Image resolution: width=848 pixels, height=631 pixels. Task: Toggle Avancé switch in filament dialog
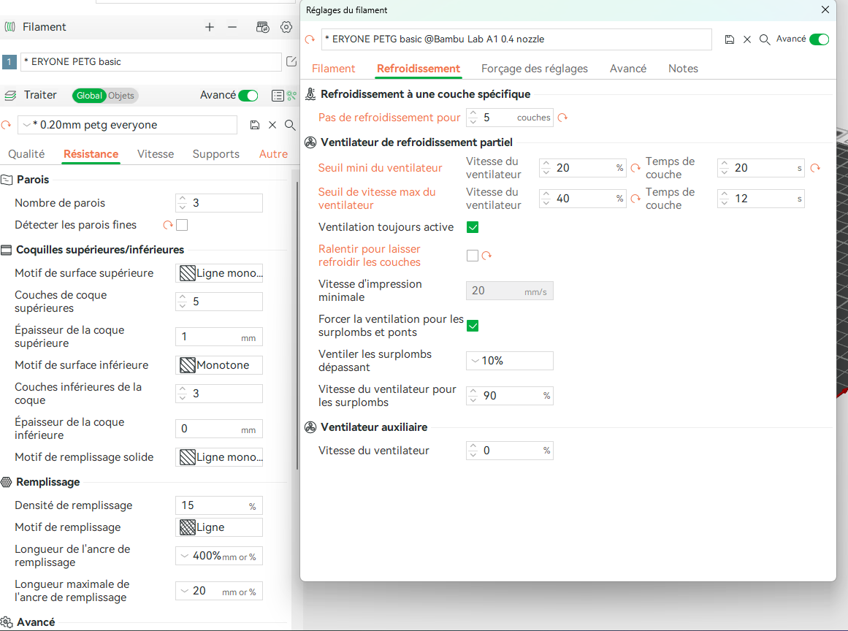pos(819,39)
